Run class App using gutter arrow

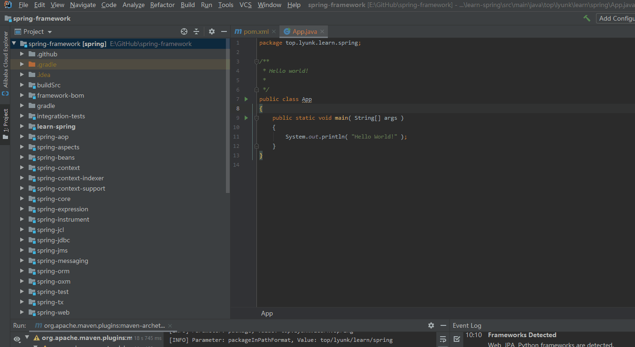[246, 99]
